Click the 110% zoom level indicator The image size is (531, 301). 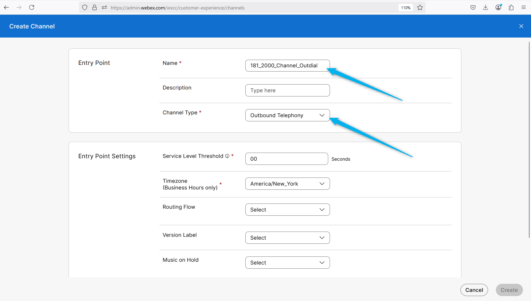click(x=406, y=8)
